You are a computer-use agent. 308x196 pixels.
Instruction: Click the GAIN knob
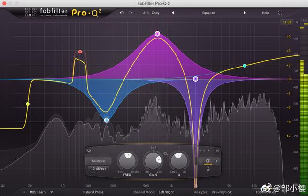(153, 160)
